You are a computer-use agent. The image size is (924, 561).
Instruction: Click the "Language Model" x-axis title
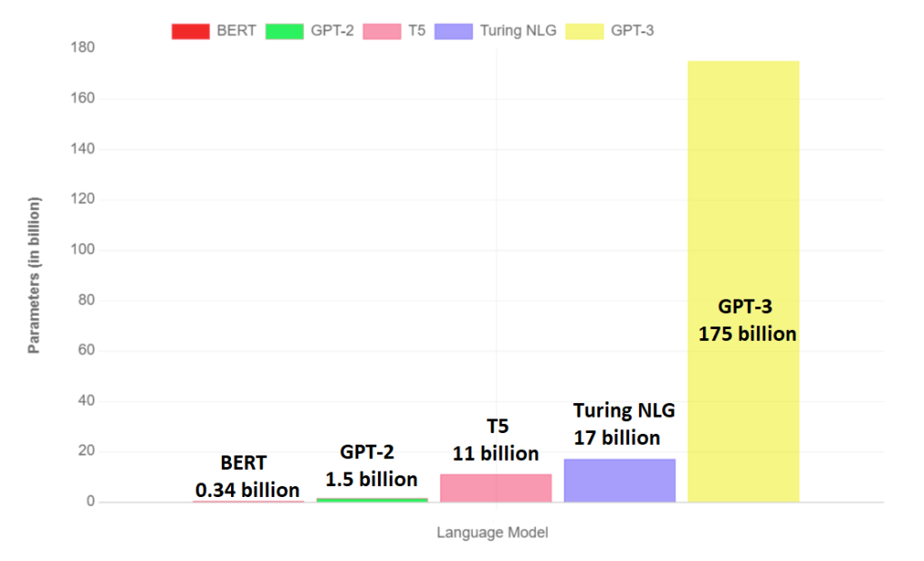(x=492, y=533)
